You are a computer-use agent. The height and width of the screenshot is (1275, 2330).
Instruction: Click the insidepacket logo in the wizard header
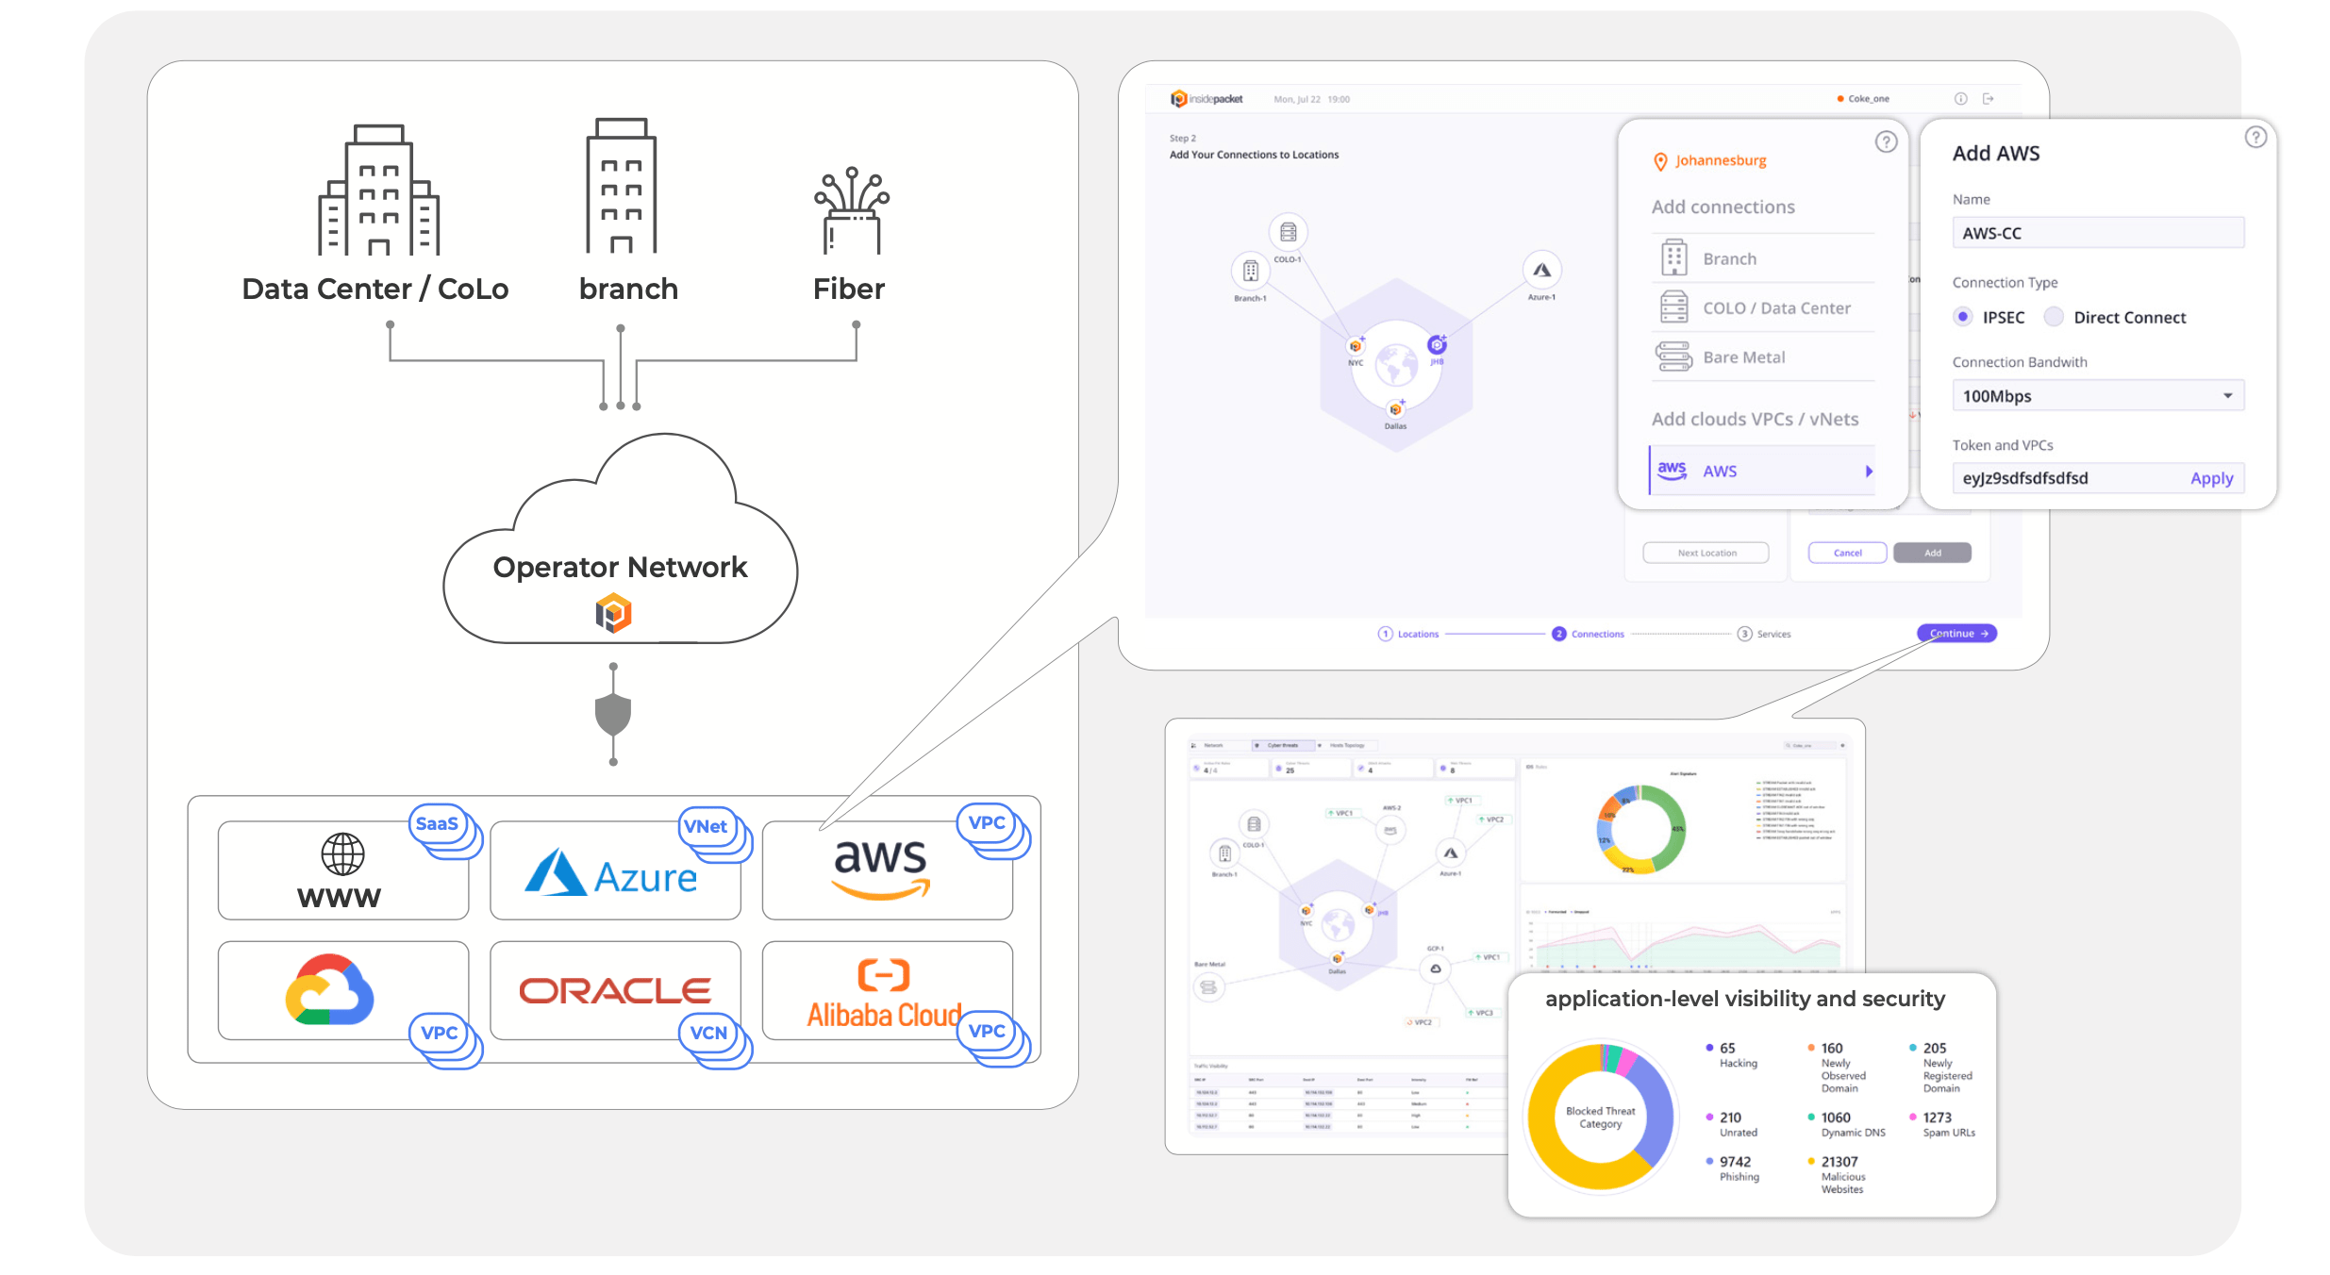click(1207, 98)
